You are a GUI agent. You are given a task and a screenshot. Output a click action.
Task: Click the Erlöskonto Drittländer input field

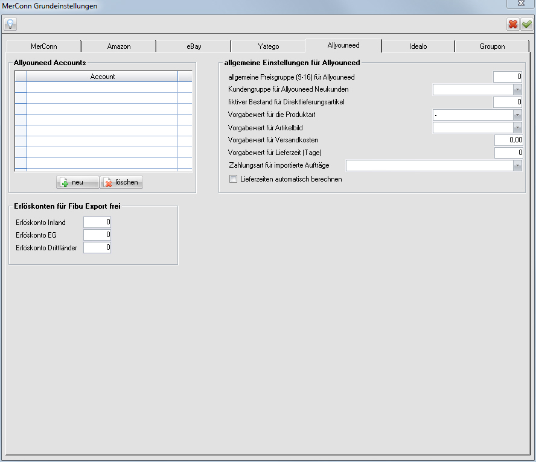click(97, 247)
